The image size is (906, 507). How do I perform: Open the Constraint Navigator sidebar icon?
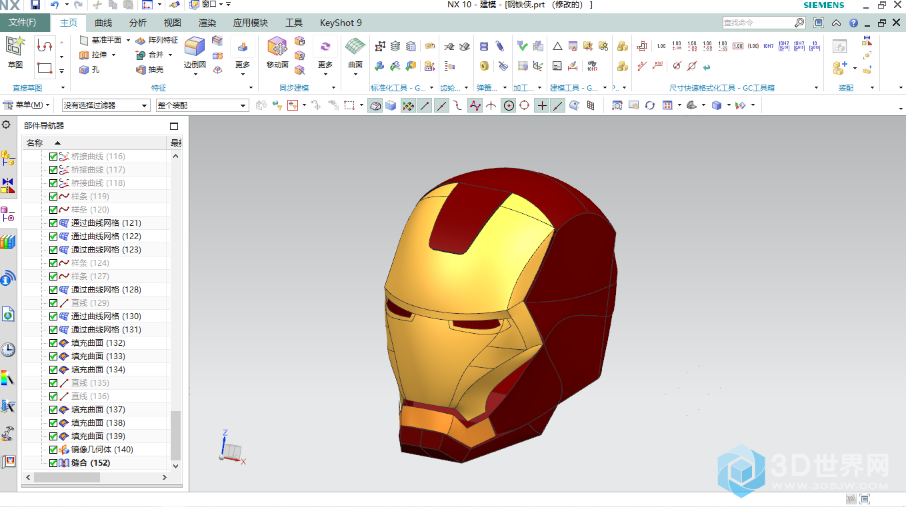tap(8, 186)
